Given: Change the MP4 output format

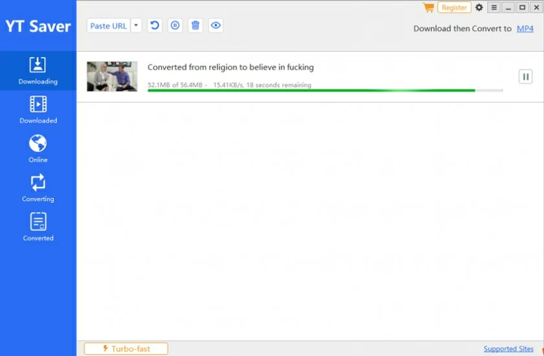Looking at the screenshot, I should tap(525, 29).
